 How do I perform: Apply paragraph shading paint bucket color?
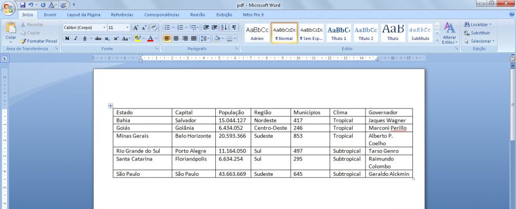(x=216, y=38)
